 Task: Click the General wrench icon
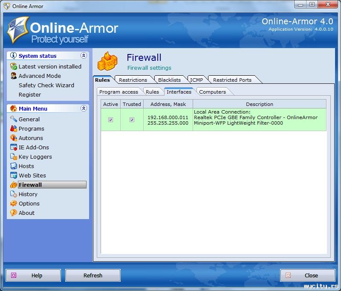click(x=14, y=119)
